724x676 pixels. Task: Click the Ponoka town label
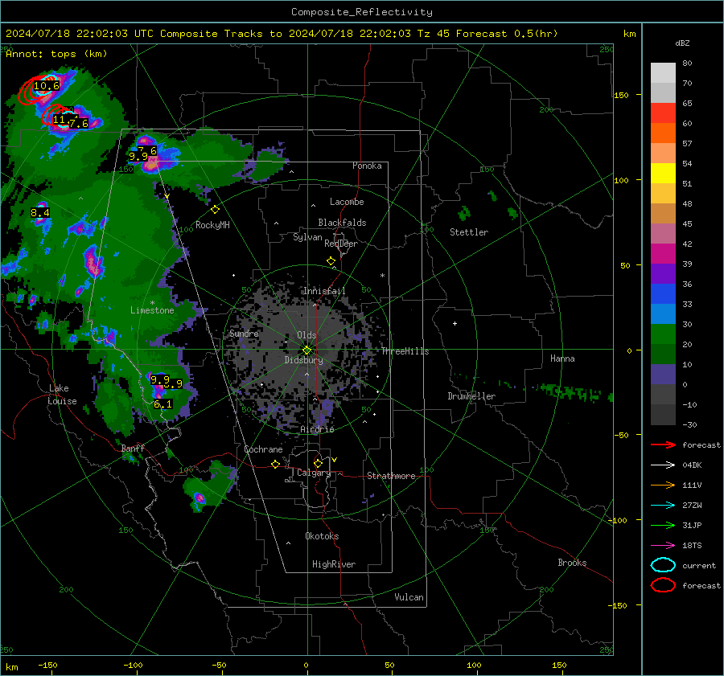(x=367, y=166)
